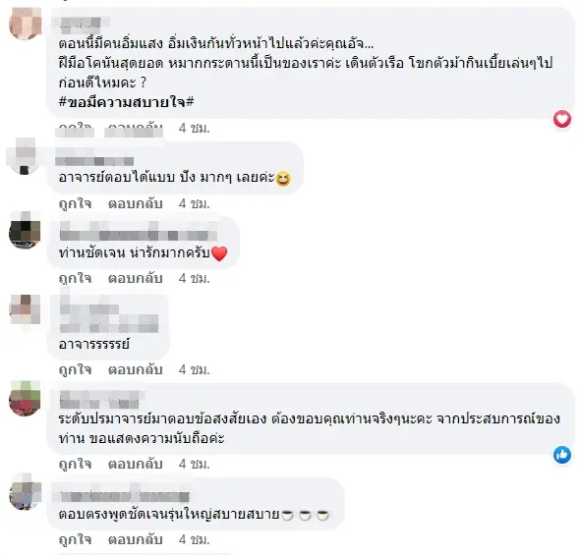Like the ท่านชัดเจน น่ารักมากครับ comment
The width and height of the screenshot is (579, 555).
[x=75, y=278]
